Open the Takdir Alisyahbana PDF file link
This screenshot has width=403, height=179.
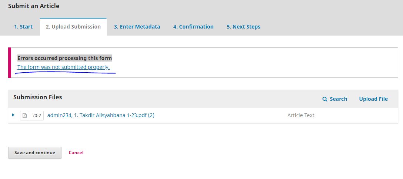coord(101,115)
